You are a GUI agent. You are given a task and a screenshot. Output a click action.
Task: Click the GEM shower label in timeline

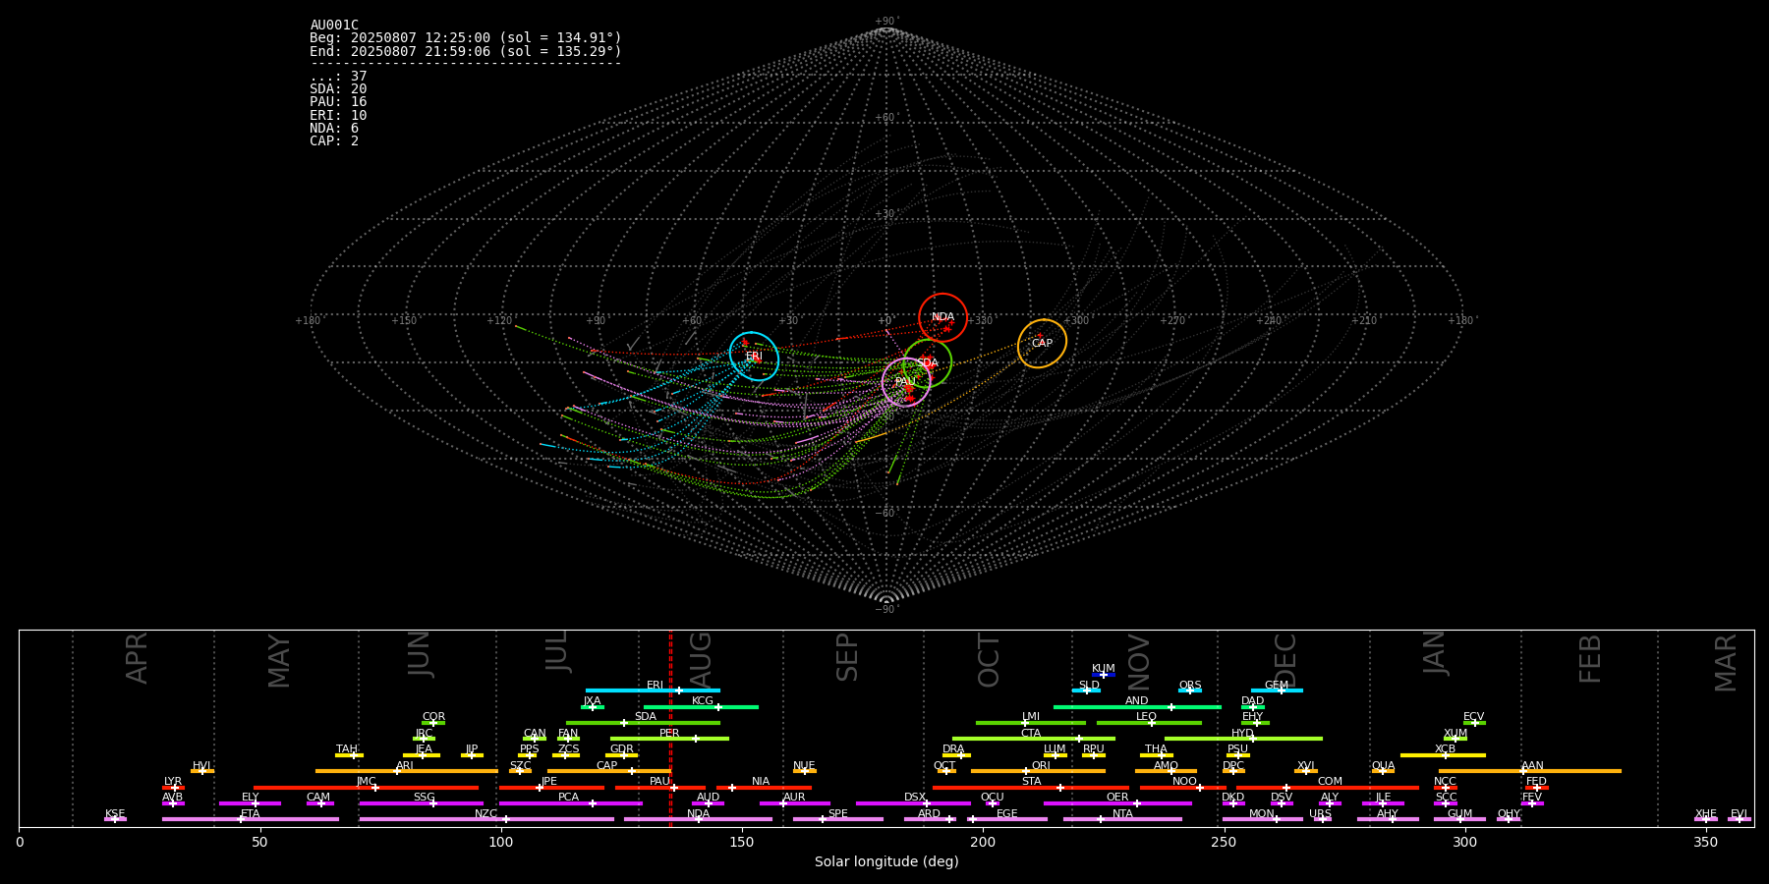coord(1277,686)
